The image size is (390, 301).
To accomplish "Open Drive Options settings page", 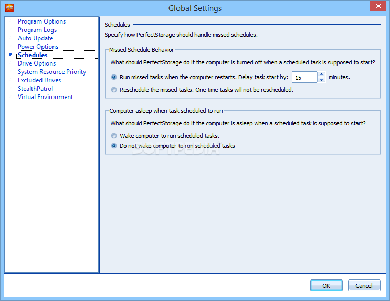I will [x=37, y=63].
